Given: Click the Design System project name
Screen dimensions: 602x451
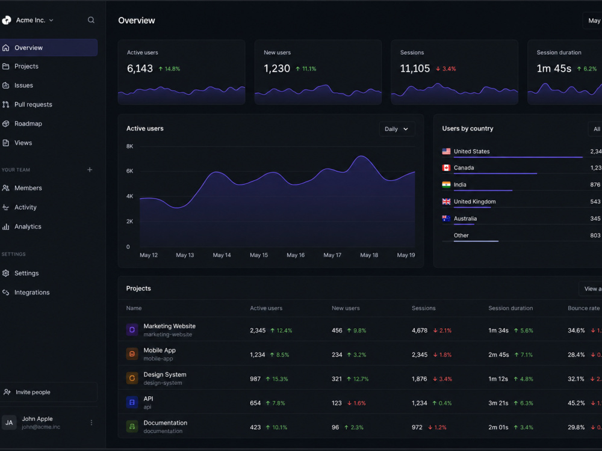Looking at the screenshot, I should tap(165, 374).
